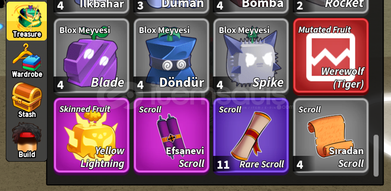Choose the Rare Scroll item
The width and height of the screenshot is (391, 191).
coord(251,135)
